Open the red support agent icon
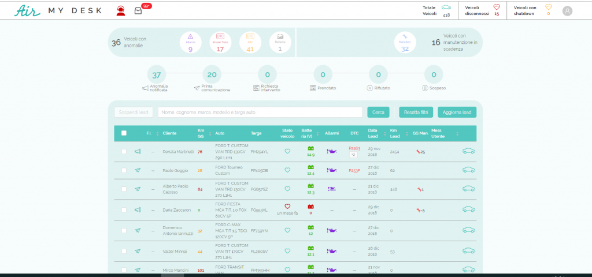Viewport: 592px width, 277px height. click(x=121, y=11)
